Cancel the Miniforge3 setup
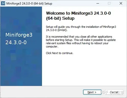The height and width of the screenshot is (98, 127). pos(114,92)
